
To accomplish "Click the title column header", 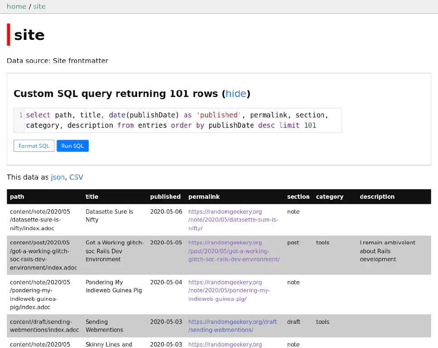I will pyautogui.click(x=92, y=197).
